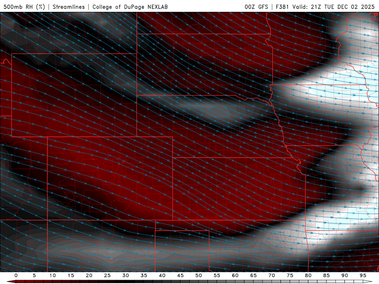Viewport: 379px width, 284px height.
Task: Click the "5" colorbar scale label
Action: tap(34, 275)
